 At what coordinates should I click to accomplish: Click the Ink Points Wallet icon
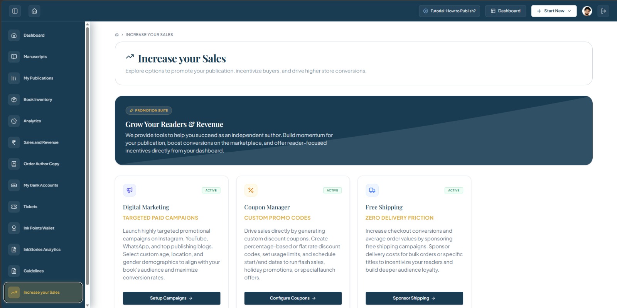(14, 228)
